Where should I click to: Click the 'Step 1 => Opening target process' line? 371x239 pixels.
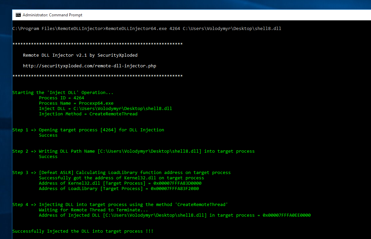click(x=88, y=130)
